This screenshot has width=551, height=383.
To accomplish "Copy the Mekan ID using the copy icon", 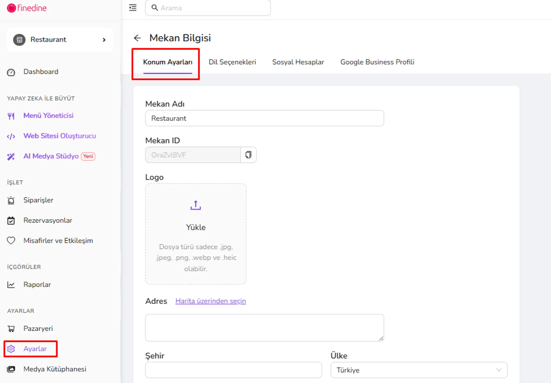I will (x=248, y=155).
